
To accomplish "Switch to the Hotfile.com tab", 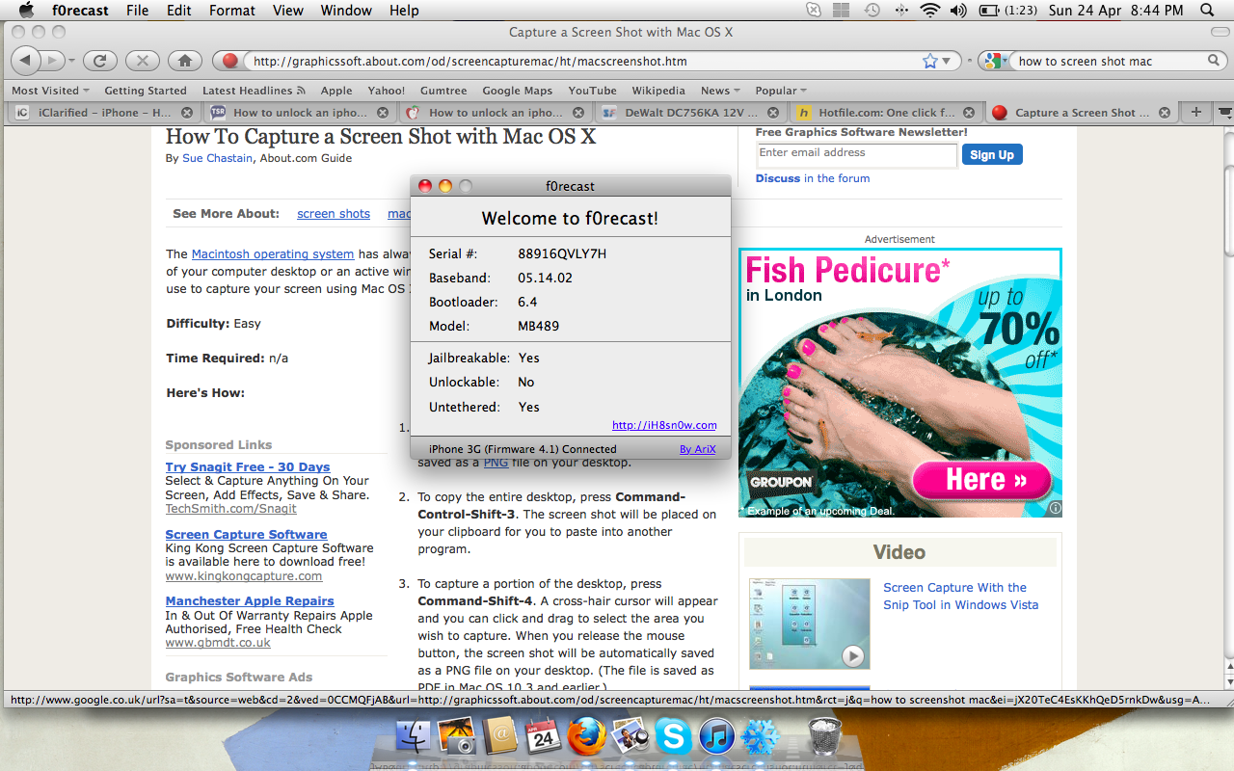I will [885, 113].
